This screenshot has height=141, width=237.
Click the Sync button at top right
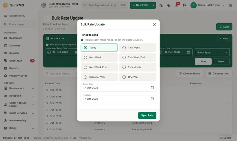tap(224, 27)
